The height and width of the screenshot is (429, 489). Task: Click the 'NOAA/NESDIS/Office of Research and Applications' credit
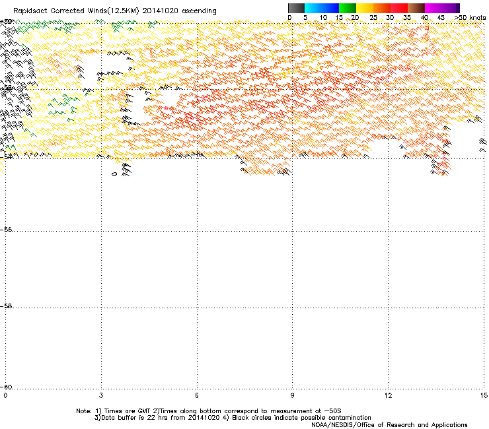point(389,425)
